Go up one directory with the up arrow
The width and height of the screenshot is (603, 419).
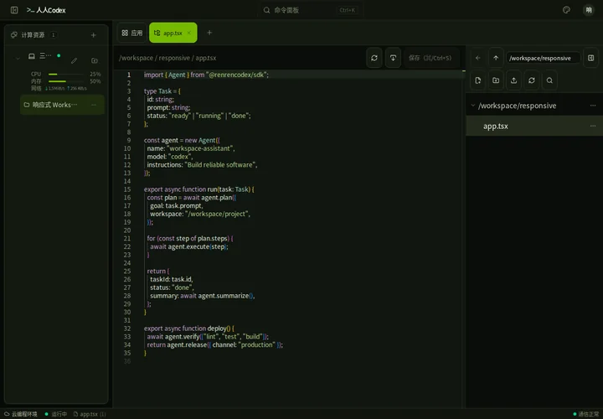pyautogui.click(x=496, y=58)
